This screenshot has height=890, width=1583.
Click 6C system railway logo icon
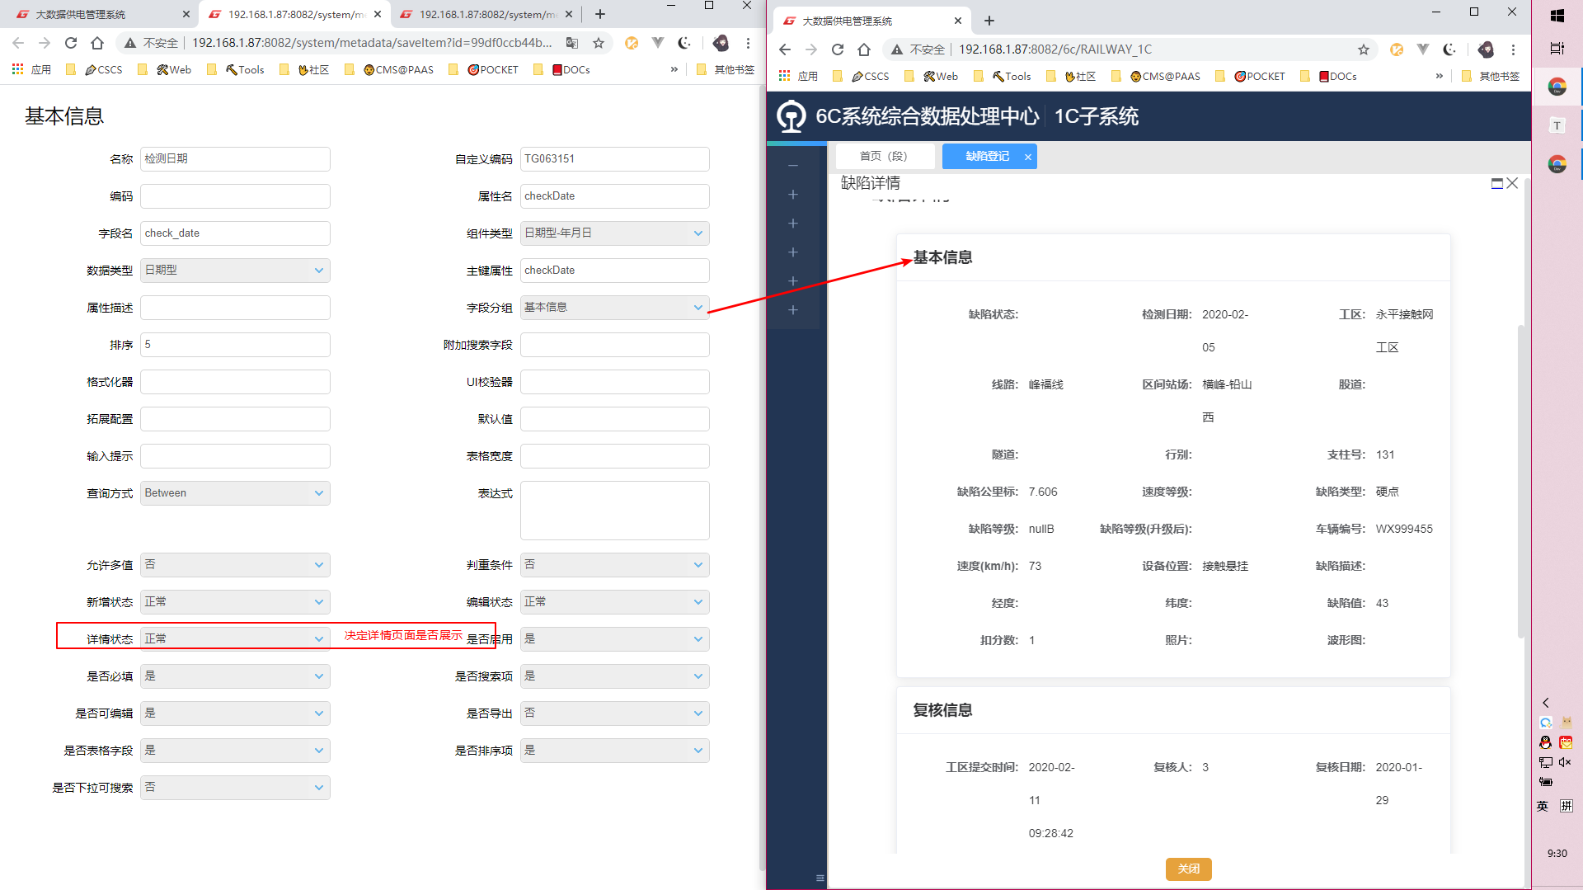791,116
